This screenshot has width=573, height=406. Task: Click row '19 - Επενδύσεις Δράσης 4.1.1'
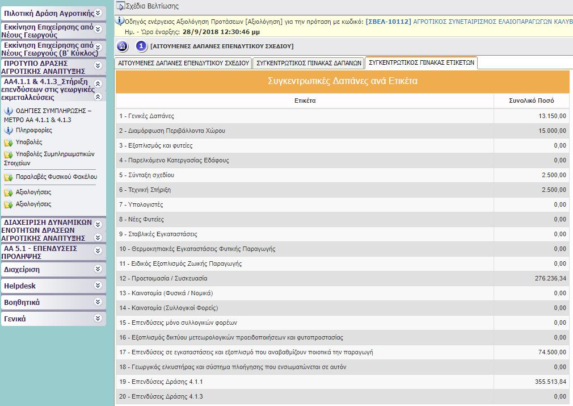(x=343, y=382)
